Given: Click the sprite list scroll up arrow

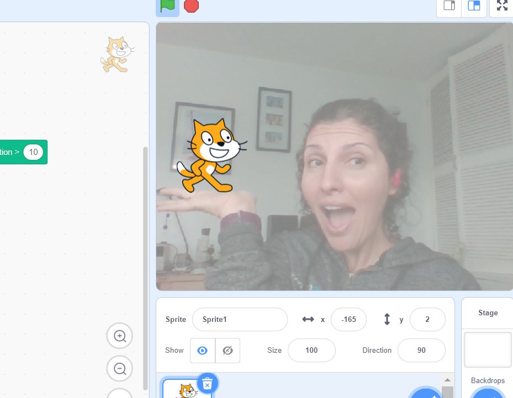Looking at the screenshot, I should [448, 380].
